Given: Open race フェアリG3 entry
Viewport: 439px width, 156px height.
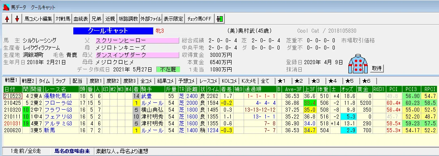Looking at the screenshot, I should pos(61,116).
